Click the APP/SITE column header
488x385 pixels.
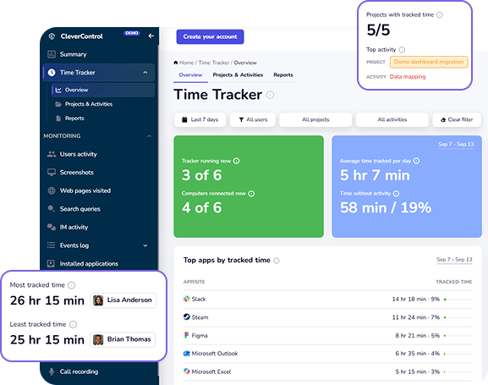(194, 282)
